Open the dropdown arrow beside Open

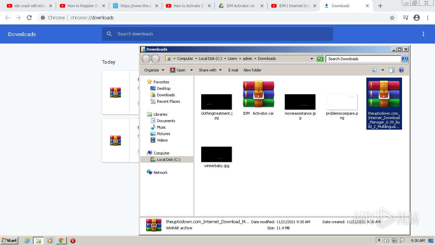pyautogui.click(x=191, y=70)
